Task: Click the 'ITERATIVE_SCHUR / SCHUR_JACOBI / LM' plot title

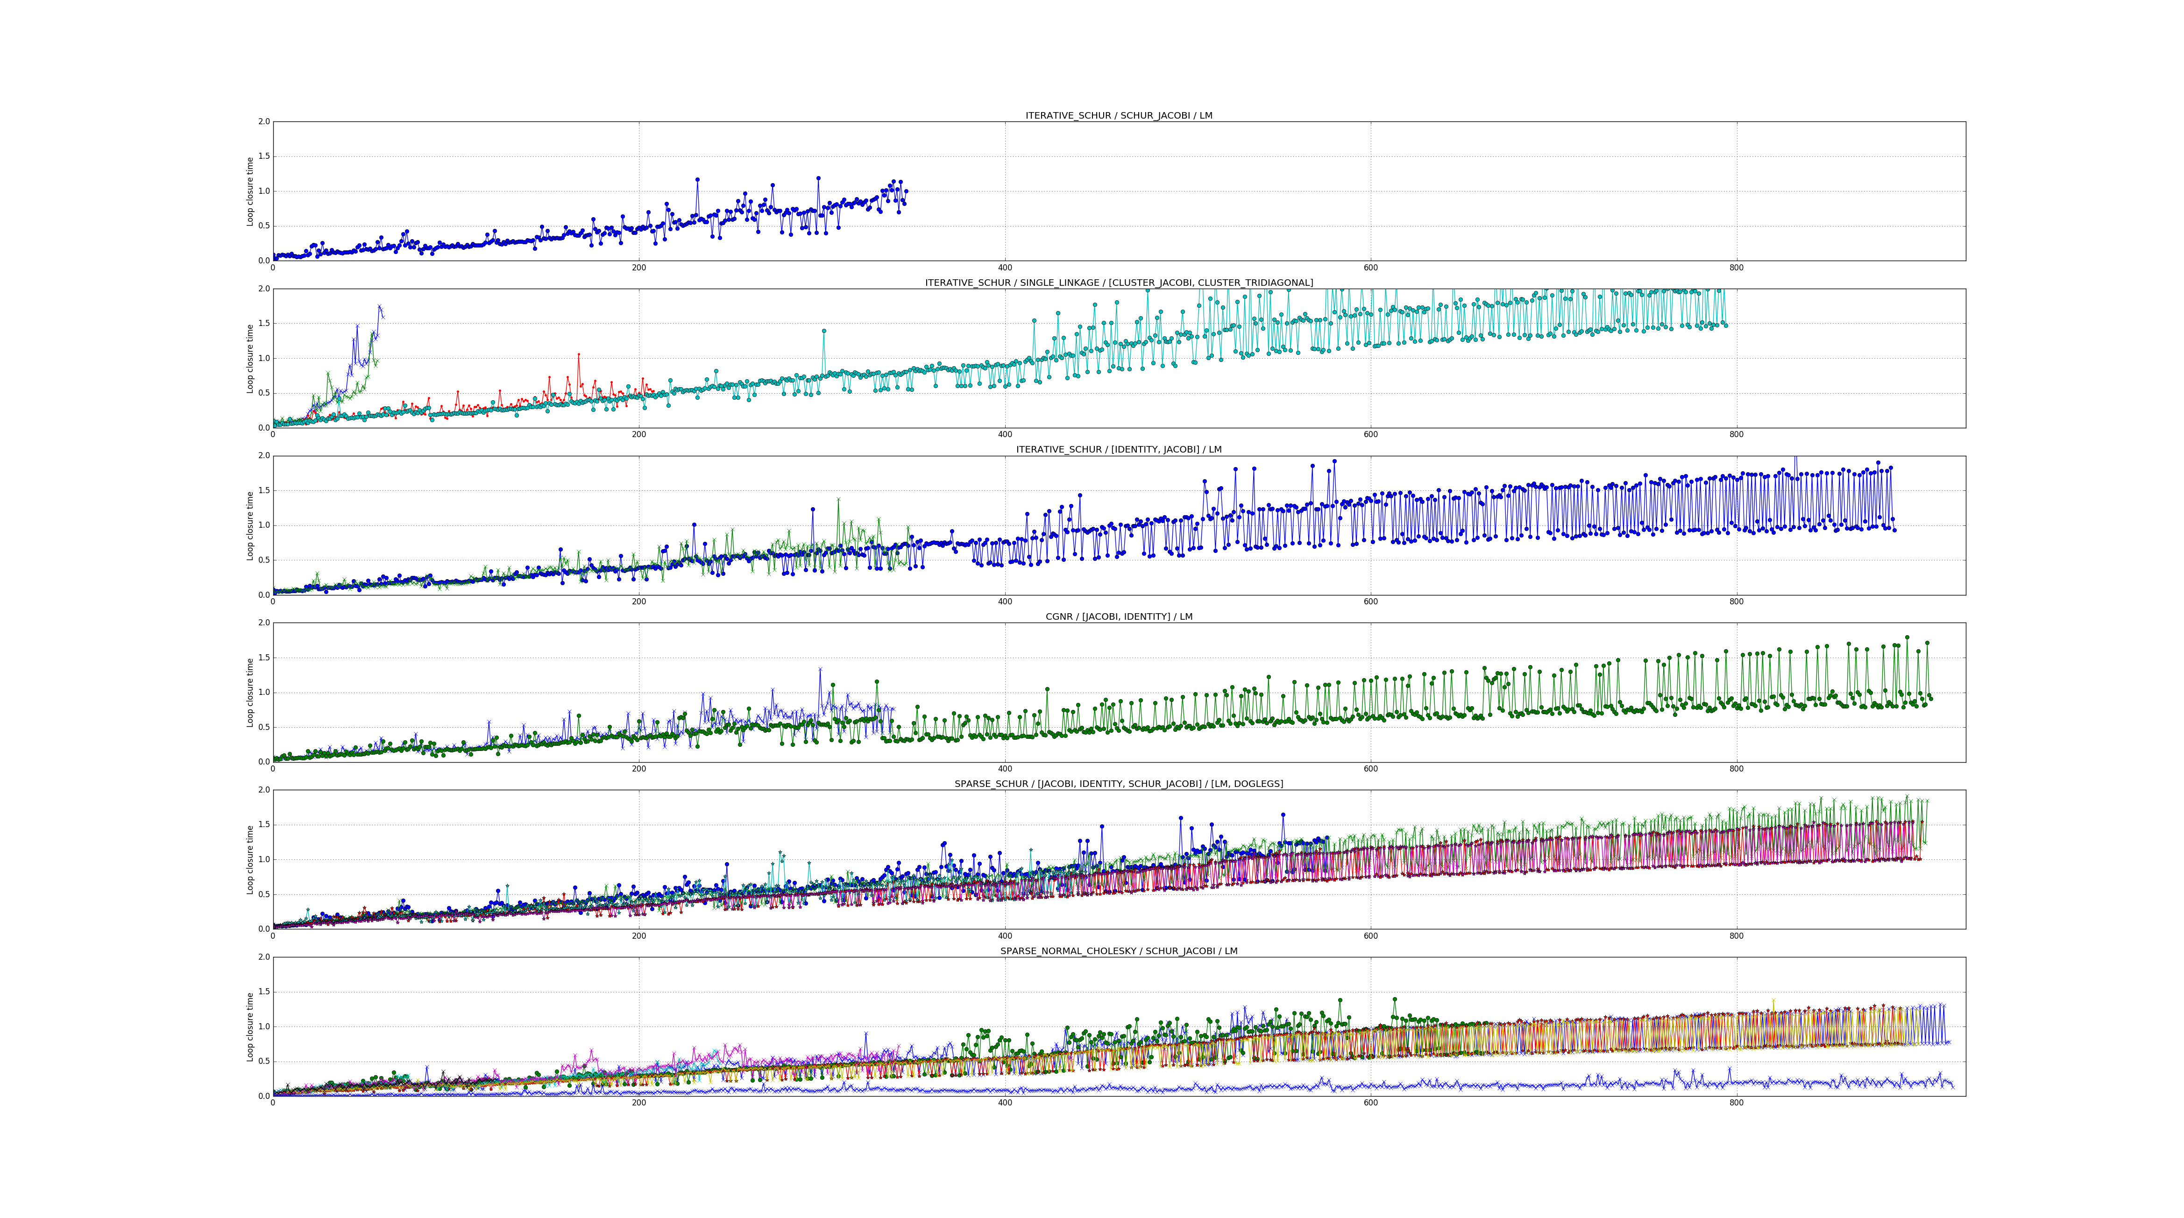Action: click(x=1118, y=115)
